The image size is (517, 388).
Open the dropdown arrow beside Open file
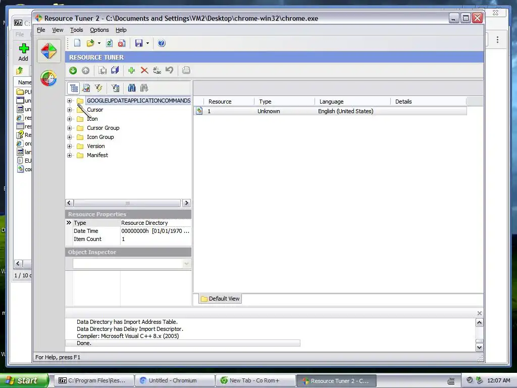click(x=99, y=43)
